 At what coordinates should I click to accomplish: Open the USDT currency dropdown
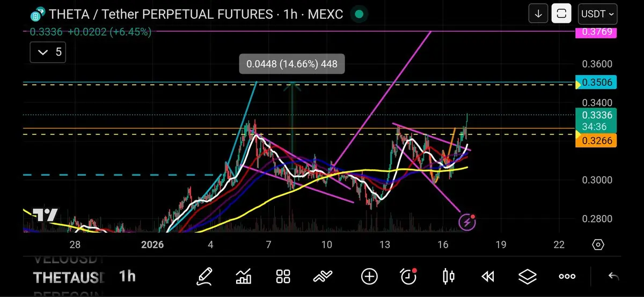point(597,14)
